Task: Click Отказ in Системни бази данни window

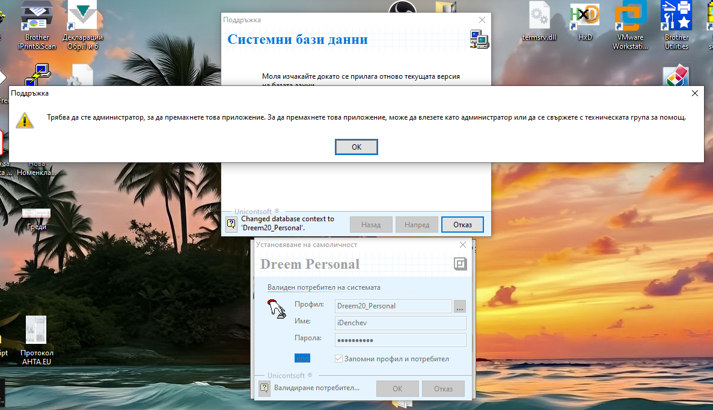Action: 462,225
